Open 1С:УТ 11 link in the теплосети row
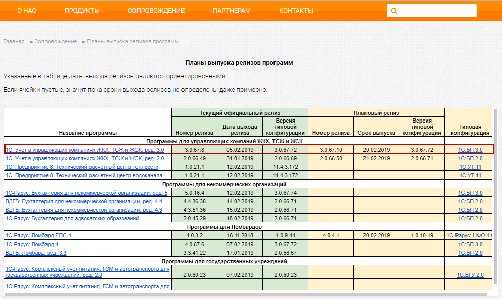Viewport: 502px width, 299px height. pyautogui.click(x=470, y=167)
